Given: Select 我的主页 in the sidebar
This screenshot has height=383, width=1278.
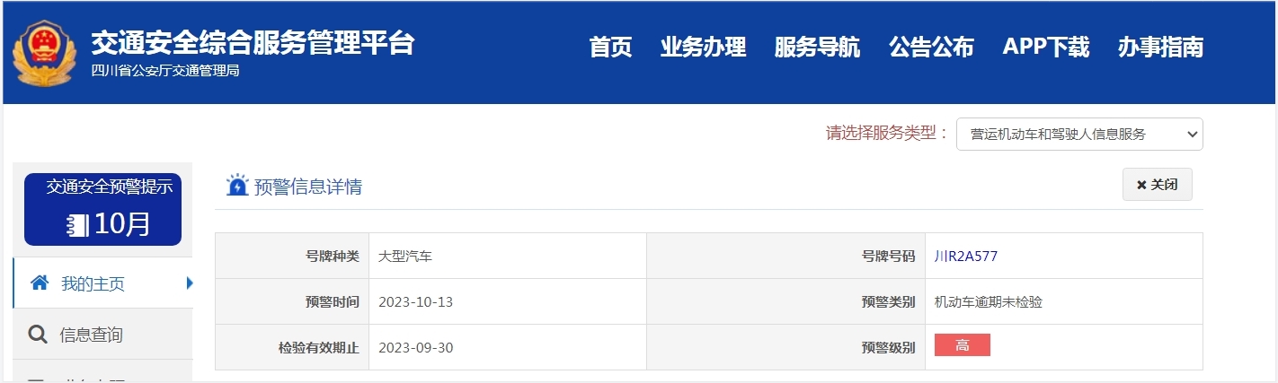Looking at the screenshot, I should tap(102, 283).
